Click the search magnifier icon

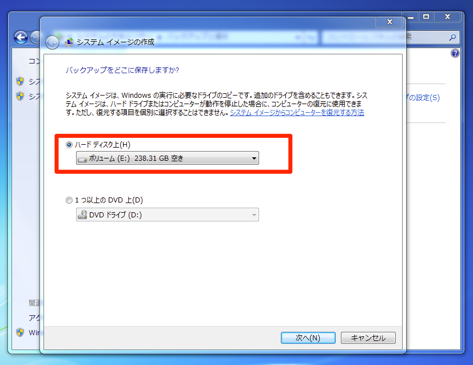point(452,37)
